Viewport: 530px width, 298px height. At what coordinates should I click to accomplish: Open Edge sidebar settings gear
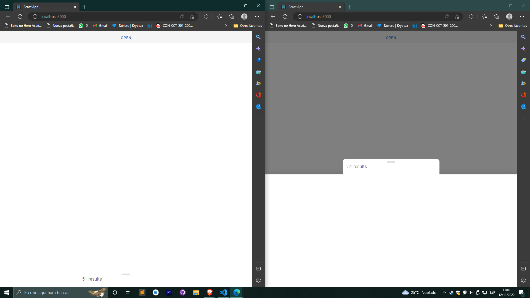click(258, 280)
